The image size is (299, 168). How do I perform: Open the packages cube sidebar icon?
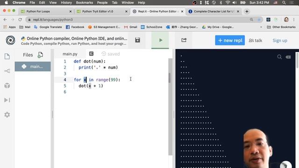pyautogui.click(x=7, y=85)
